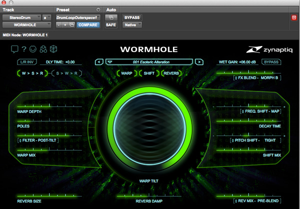
Task: Toggle the SAFE automation button
Action: 111,25
